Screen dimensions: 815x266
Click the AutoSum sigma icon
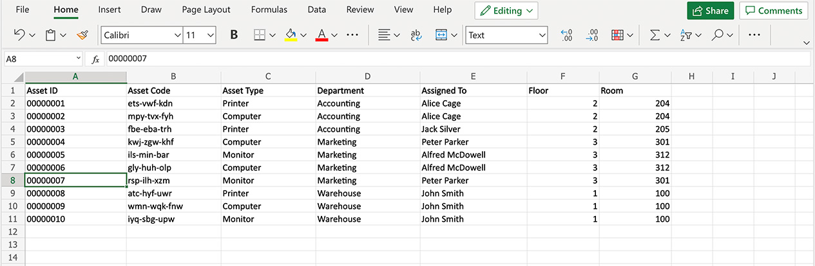655,35
